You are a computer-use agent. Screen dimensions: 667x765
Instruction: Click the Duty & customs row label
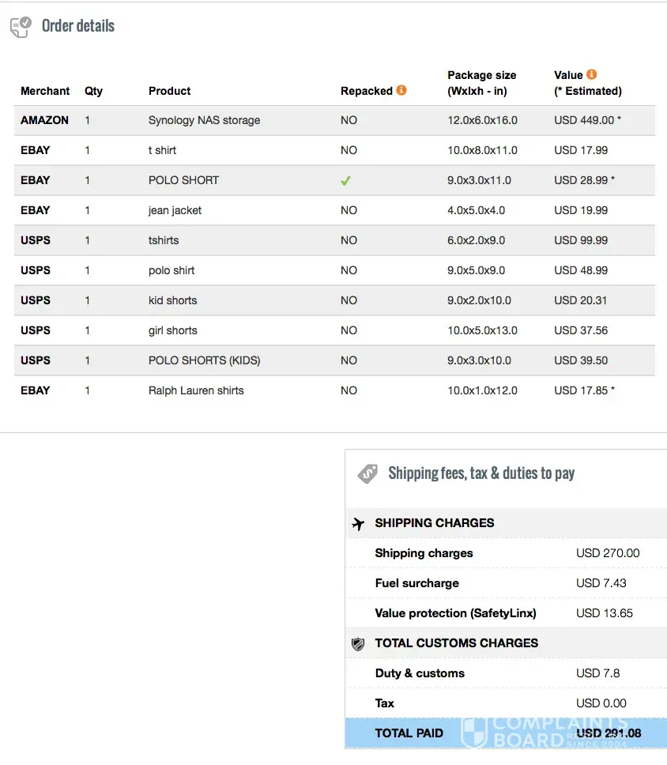tap(420, 673)
